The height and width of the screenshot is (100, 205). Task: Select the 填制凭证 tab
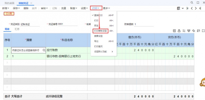[x=24, y=3]
